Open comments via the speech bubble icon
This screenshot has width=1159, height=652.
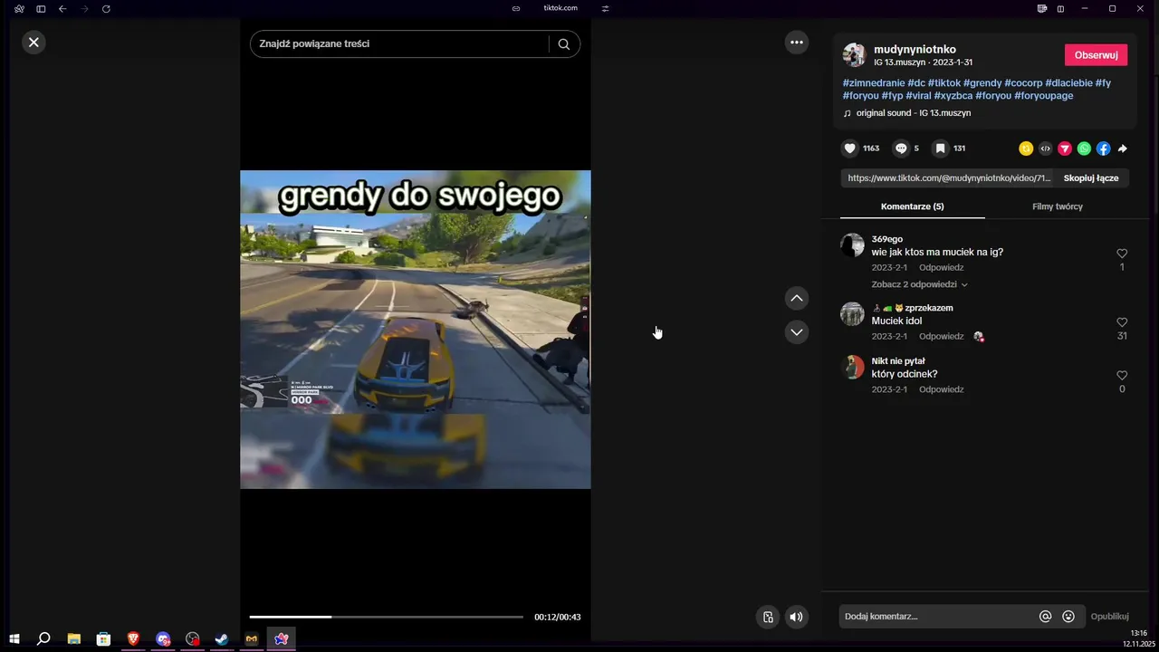(901, 149)
